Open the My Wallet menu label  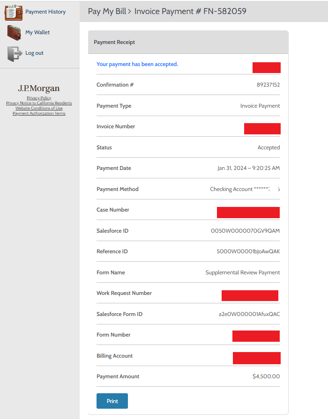click(37, 32)
